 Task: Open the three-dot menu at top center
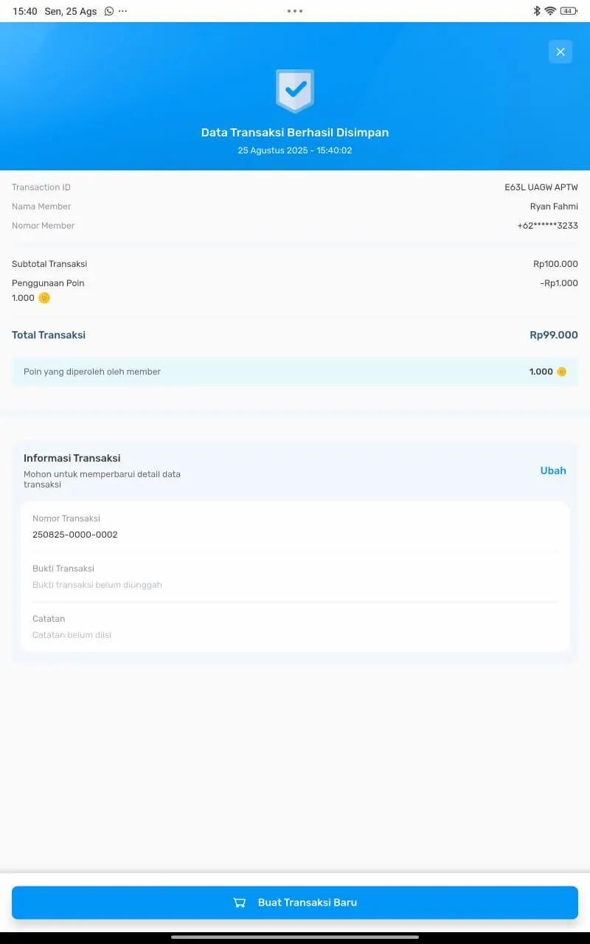tap(295, 11)
